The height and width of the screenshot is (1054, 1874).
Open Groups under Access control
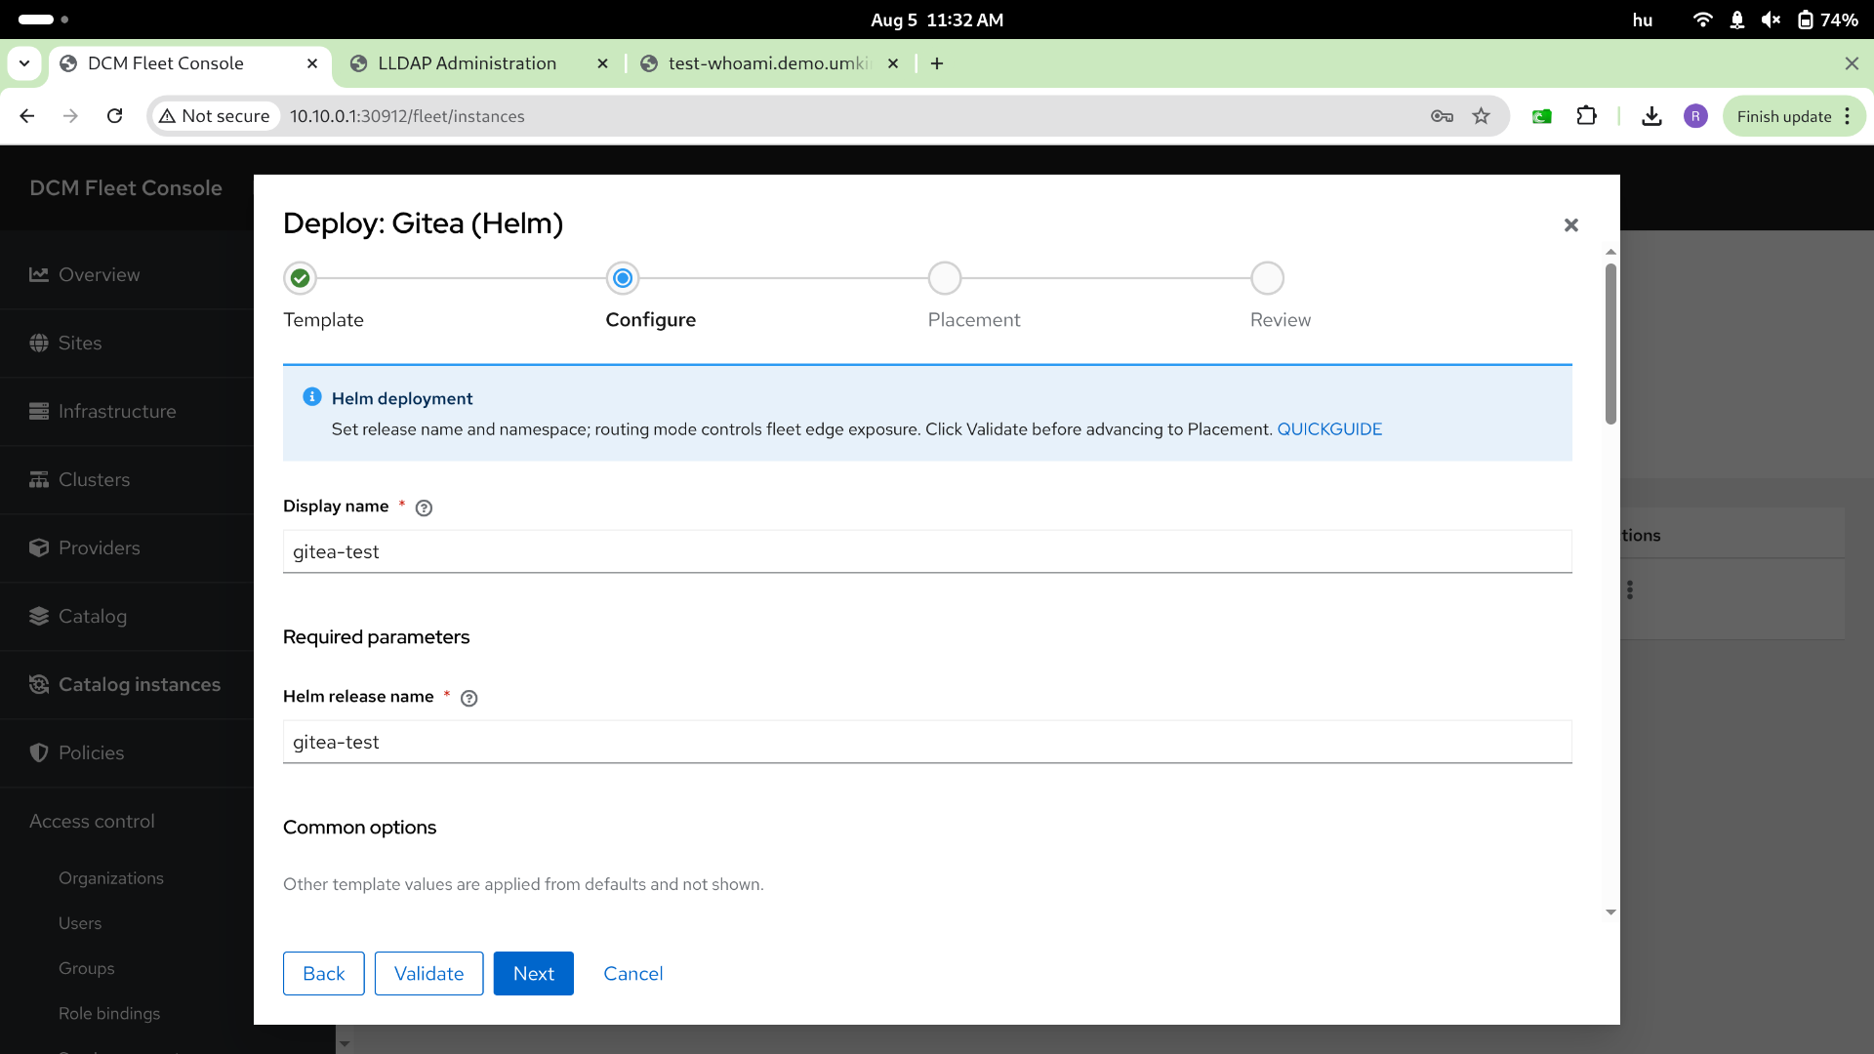(87, 968)
